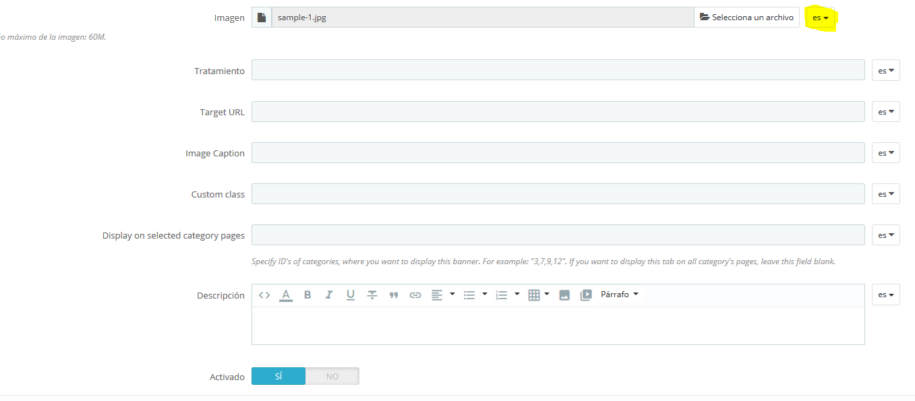Click the file icon beside sample-1.jpg
The width and height of the screenshot is (915, 401).
(x=262, y=18)
